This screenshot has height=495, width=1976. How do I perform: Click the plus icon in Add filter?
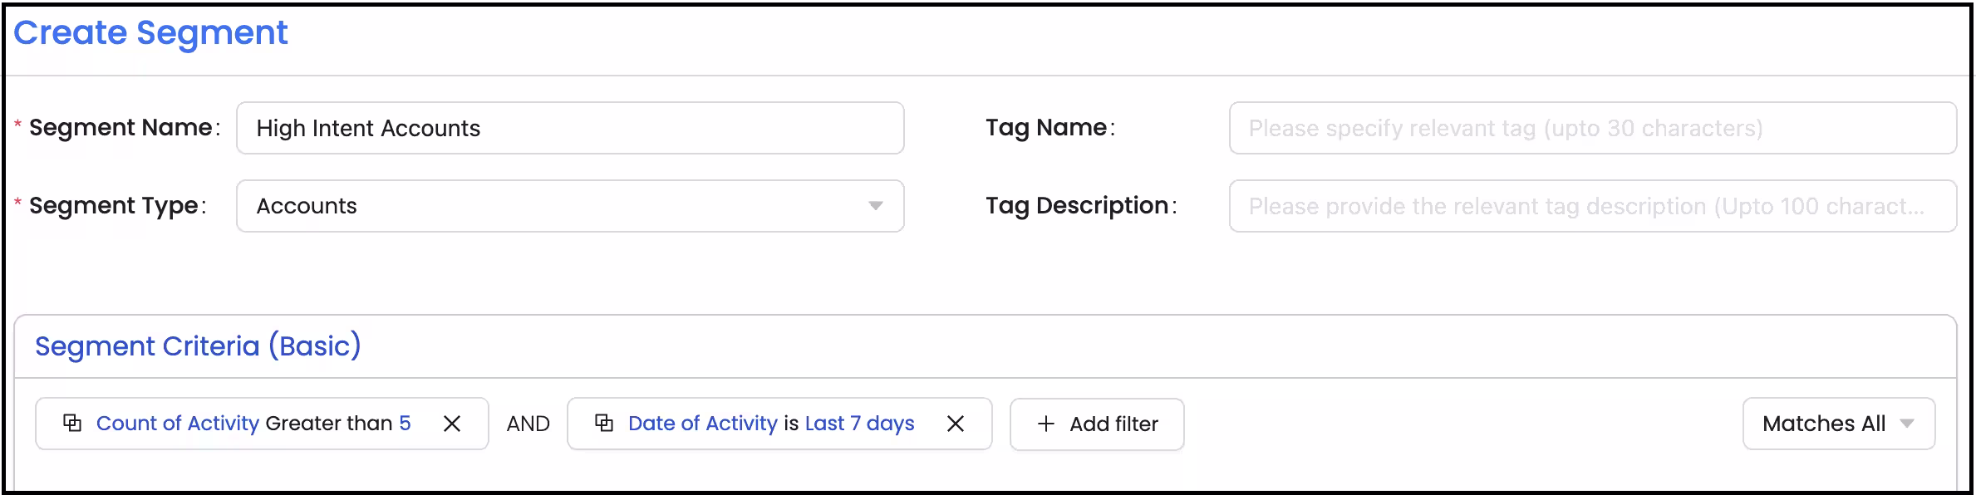click(1045, 424)
